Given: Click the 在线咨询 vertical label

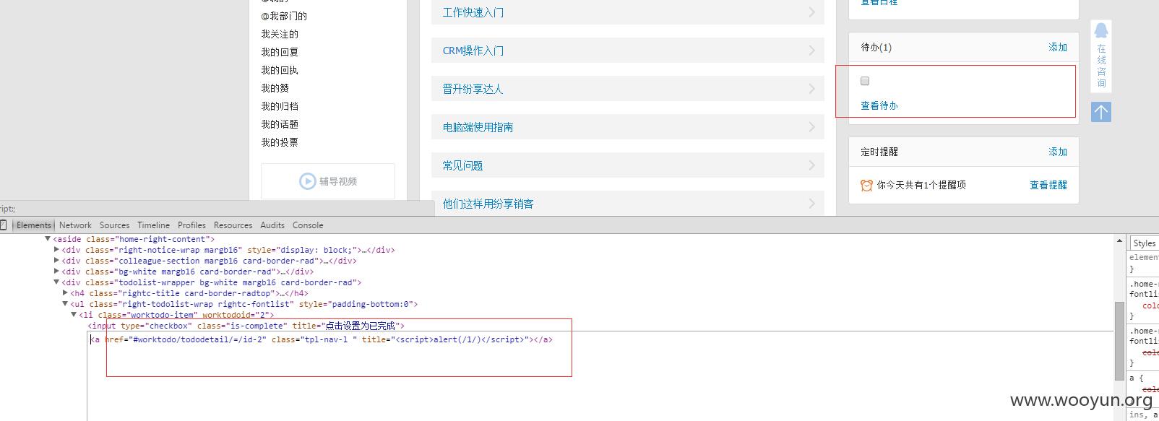Looking at the screenshot, I should coord(1101,66).
